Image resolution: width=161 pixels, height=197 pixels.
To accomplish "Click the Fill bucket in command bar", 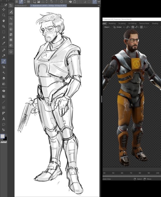I will point(71,2).
